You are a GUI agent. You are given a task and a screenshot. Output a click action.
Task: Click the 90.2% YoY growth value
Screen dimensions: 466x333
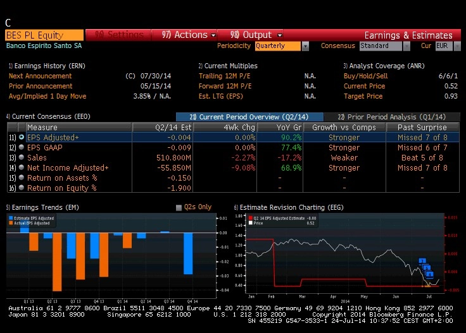[291, 137]
